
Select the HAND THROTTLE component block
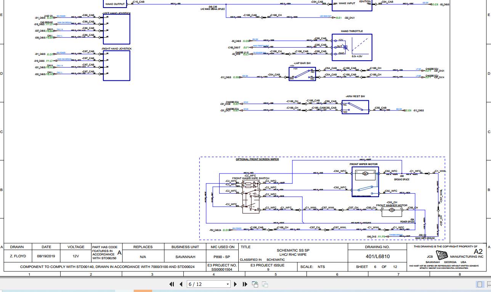[x=352, y=47]
